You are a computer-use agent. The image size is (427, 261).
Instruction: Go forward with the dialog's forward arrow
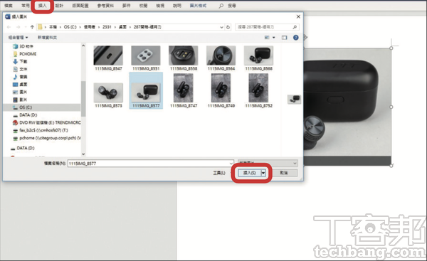pos(18,27)
